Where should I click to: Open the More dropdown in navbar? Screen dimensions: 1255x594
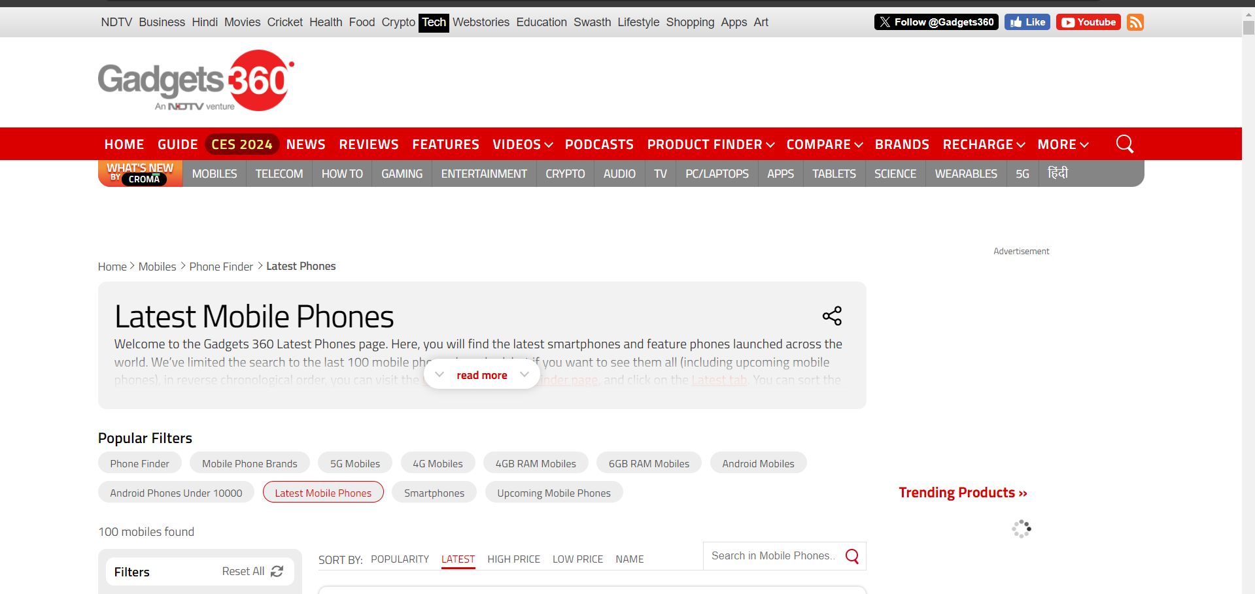(1063, 144)
